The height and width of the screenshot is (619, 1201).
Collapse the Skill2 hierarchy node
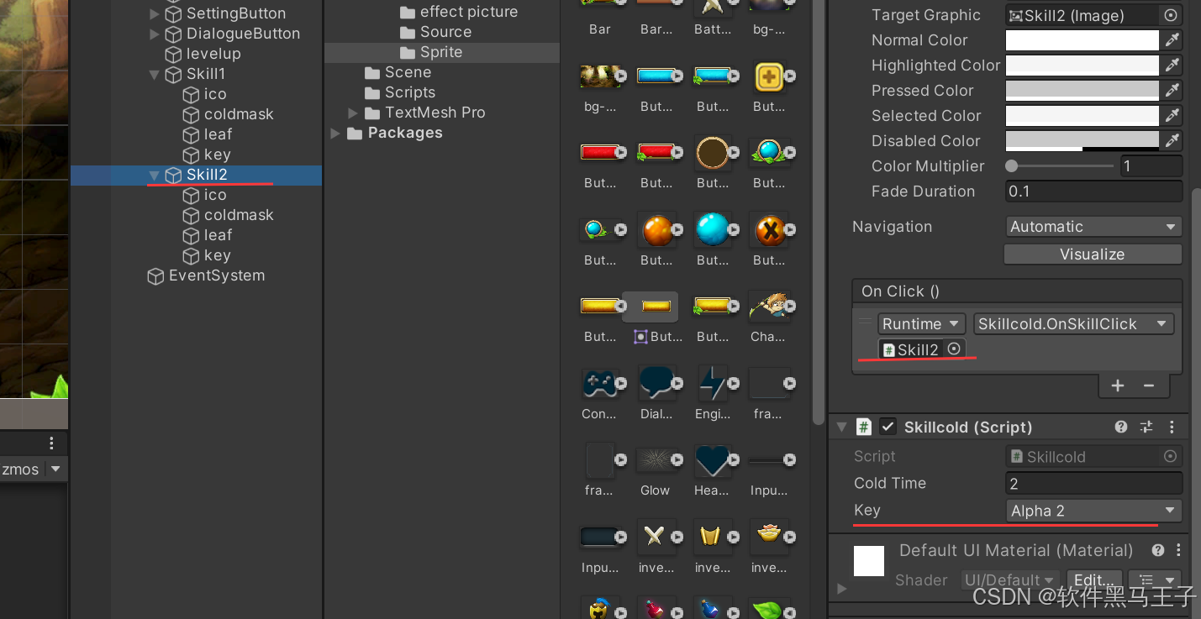click(x=154, y=175)
